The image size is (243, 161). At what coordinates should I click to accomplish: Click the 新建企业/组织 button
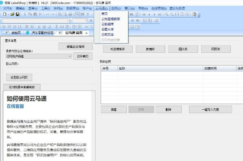click(76, 46)
